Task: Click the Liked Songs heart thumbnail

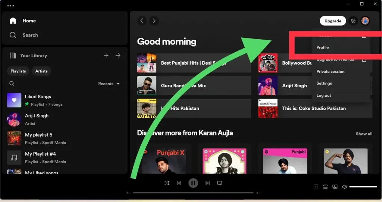Action: (x=14, y=100)
